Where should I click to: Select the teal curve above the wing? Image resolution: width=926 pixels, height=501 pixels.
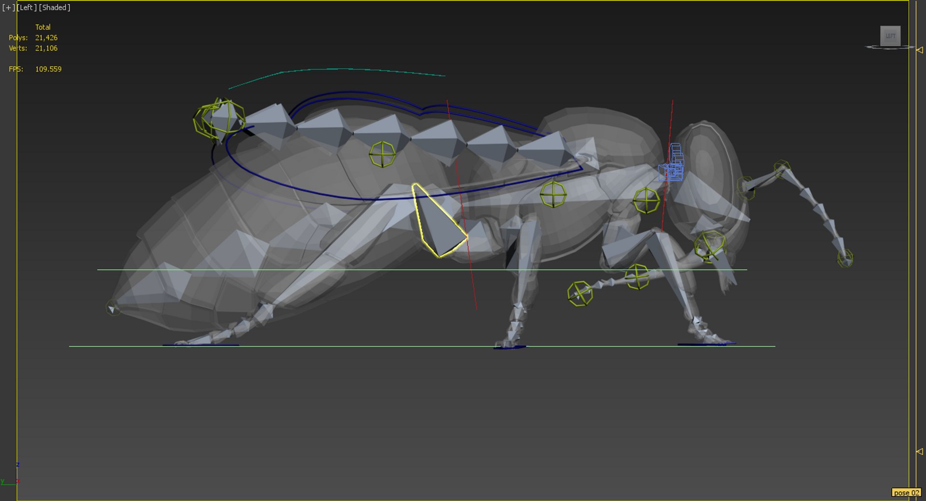pyautogui.click(x=336, y=70)
